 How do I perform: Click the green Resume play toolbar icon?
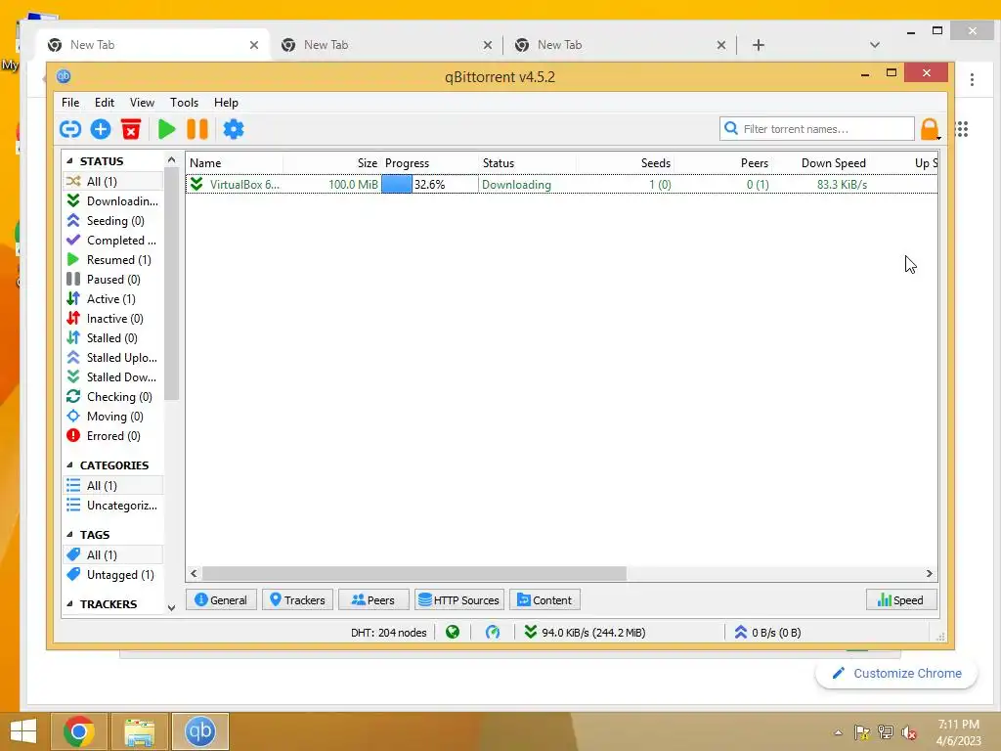pos(166,129)
